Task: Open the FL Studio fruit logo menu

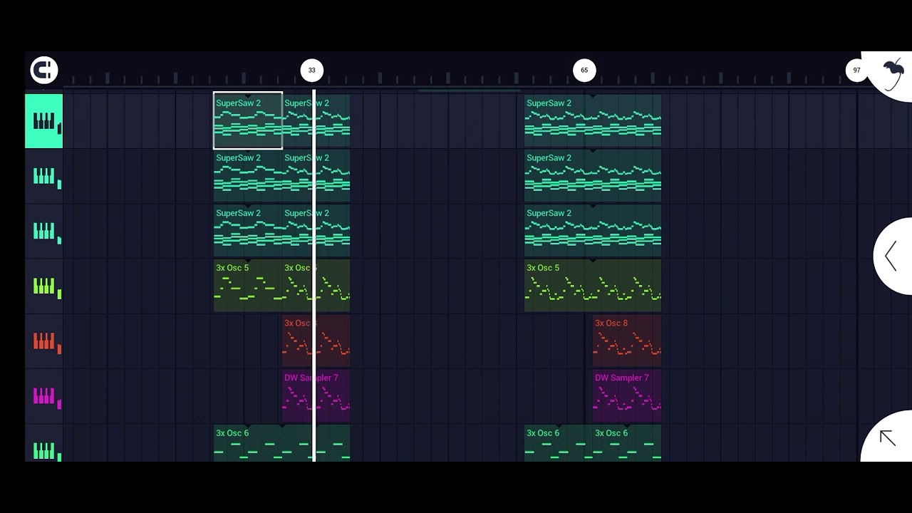Action: click(x=892, y=75)
